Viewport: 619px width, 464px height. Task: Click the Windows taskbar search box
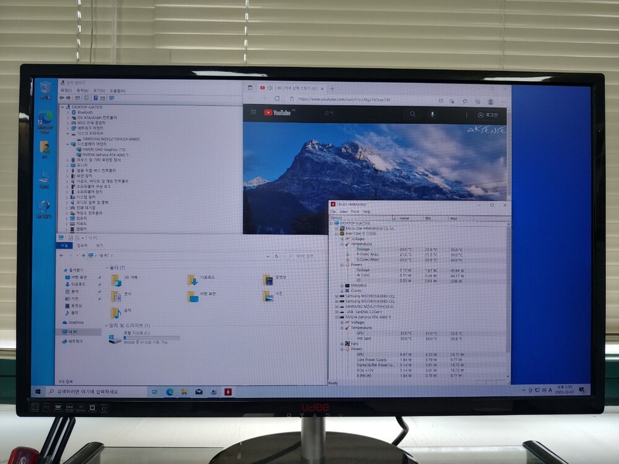point(93,392)
